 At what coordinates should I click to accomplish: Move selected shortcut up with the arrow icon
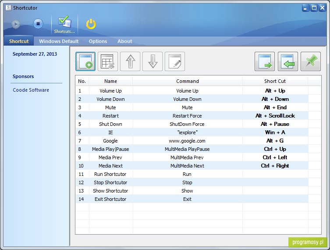[130, 61]
